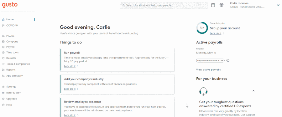Click the Gusto logo
The width and height of the screenshot is (282, 117).
pyautogui.click(x=10, y=5)
